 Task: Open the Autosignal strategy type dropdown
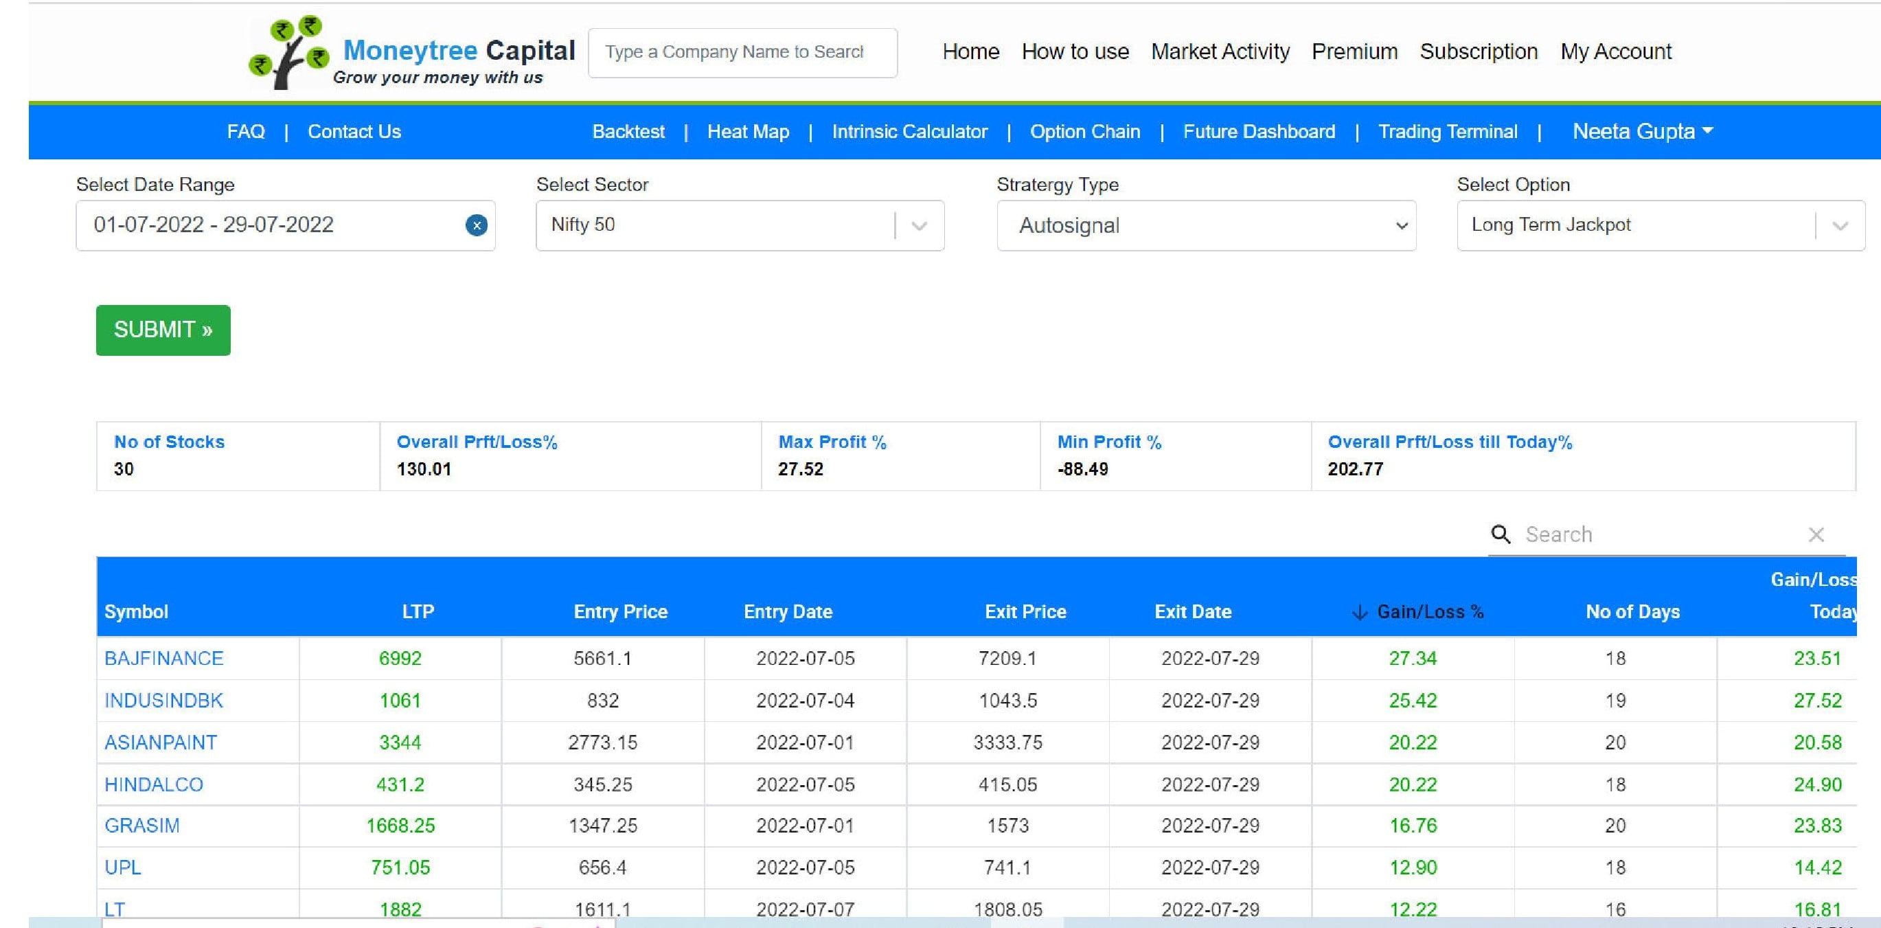point(1207,225)
